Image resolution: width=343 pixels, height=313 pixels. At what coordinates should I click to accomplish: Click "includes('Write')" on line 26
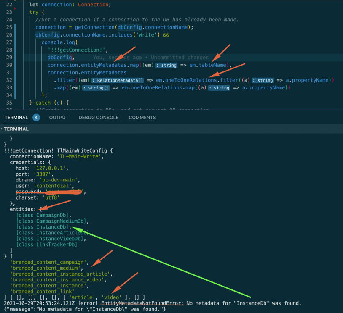pyautogui.click(x=134, y=35)
